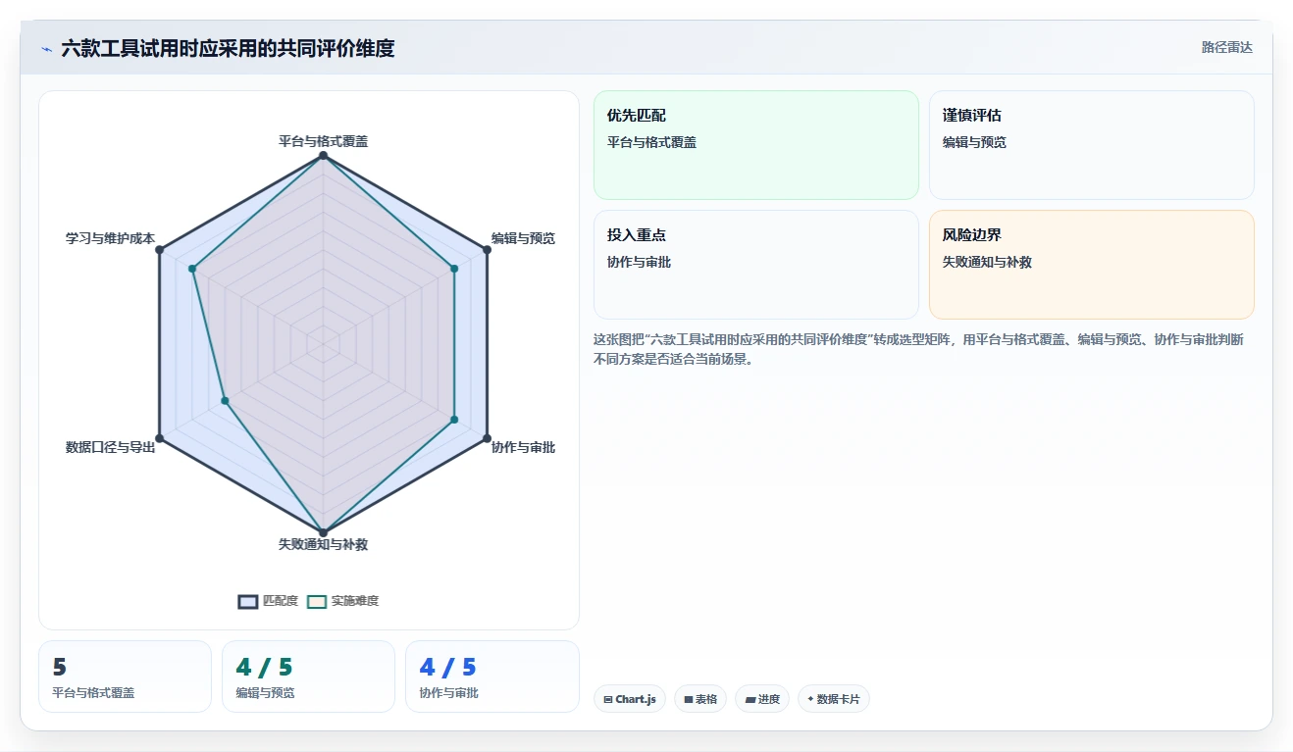Click the page title 六款工具试用时应采用的共同评价维度

point(228,48)
